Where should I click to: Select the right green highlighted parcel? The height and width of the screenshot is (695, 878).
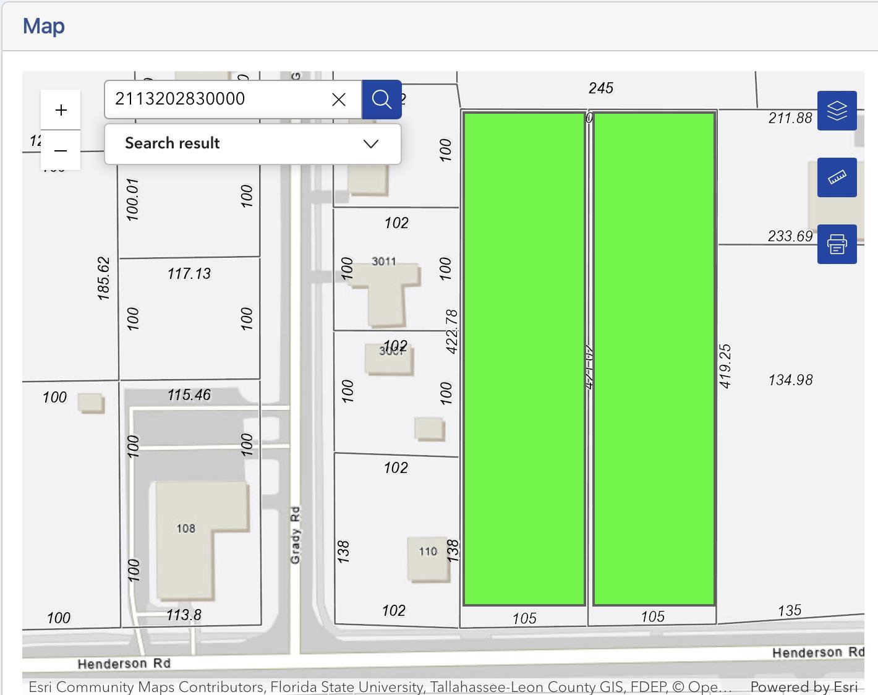(x=654, y=359)
